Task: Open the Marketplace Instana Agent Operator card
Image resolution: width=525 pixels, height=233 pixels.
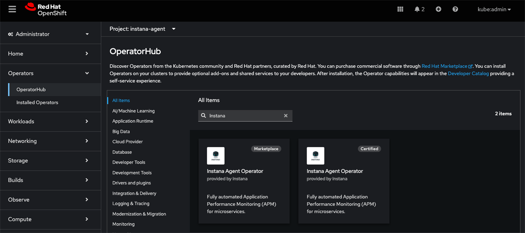Action: coord(244,181)
